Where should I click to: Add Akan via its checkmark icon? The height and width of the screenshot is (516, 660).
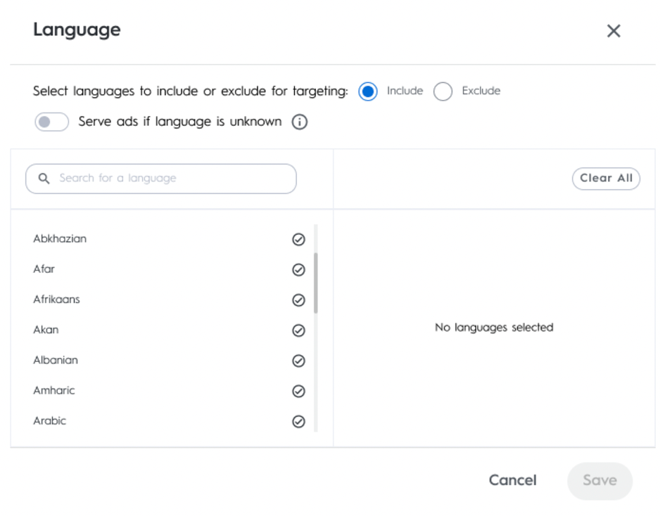click(x=298, y=330)
